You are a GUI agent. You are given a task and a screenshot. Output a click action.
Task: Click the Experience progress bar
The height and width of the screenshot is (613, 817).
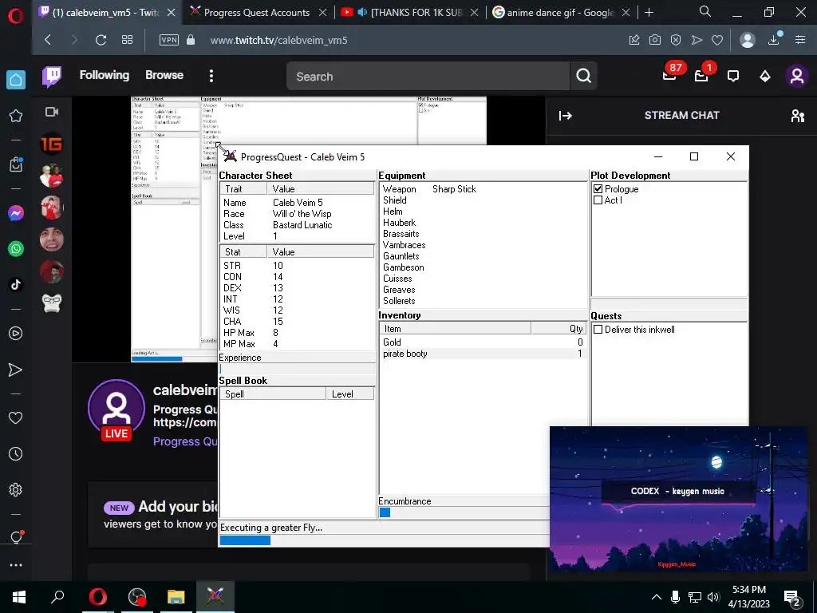point(297,369)
